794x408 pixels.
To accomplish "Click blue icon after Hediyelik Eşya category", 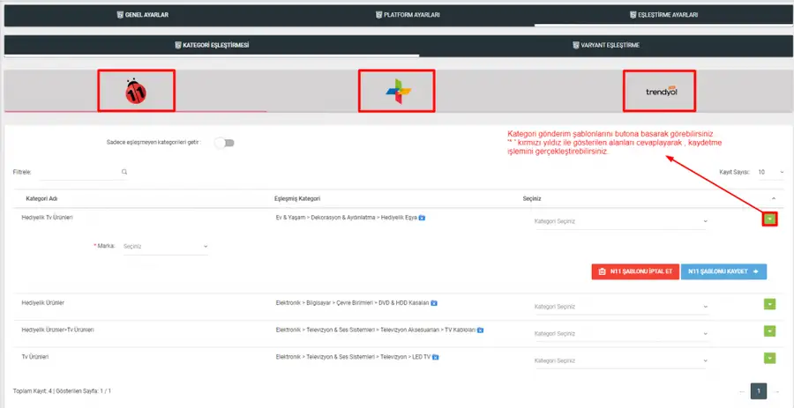I will [422, 218].
